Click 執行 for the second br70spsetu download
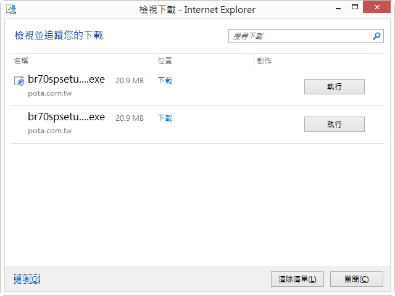Screen dimensions: 395x296 pos(335,124)
